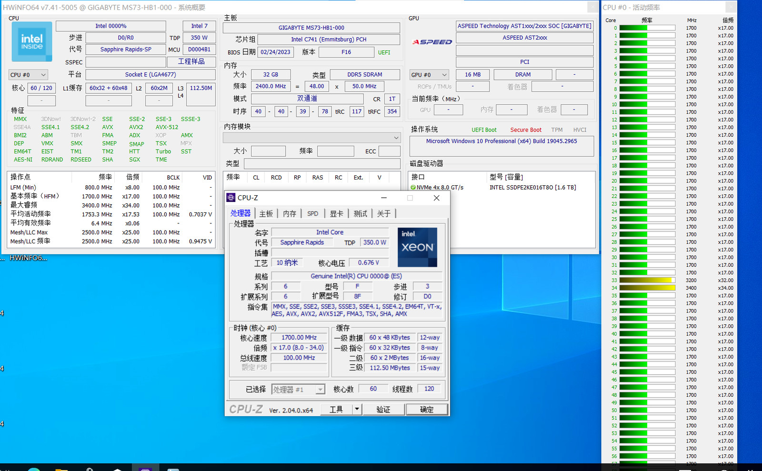
Task: Open the CPU #0 selector dropdown
Action: (x=28, y=75)
